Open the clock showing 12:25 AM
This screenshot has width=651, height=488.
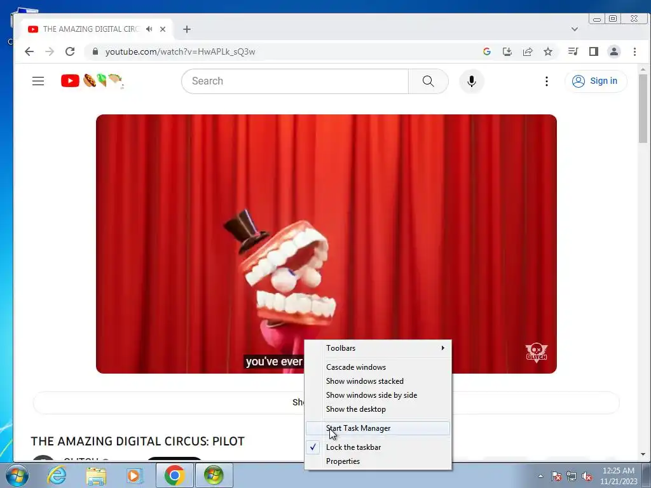click(x=619, y=475)
